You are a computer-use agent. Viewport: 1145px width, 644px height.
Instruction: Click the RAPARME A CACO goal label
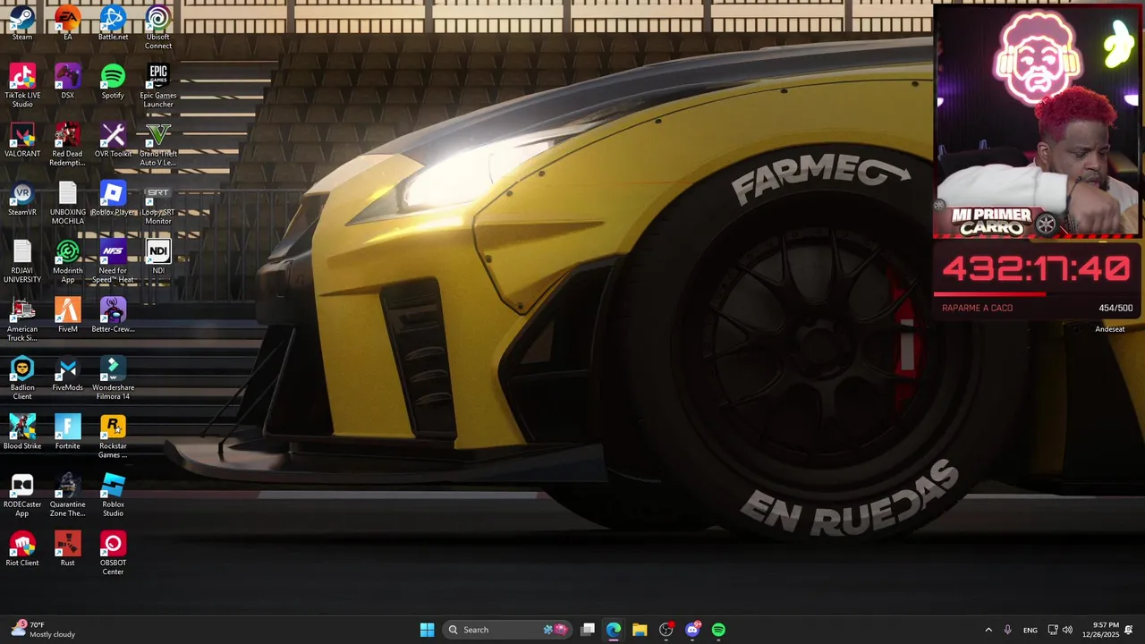(x=977, y=308)
